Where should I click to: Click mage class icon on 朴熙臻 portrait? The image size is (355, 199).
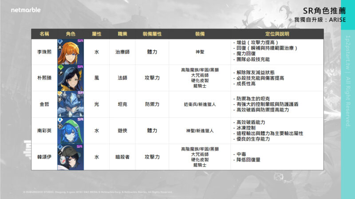tap(60, 73)
